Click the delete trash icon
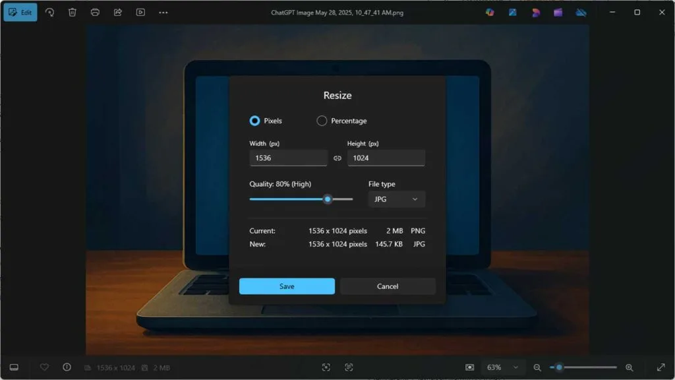The height and width of the screenshot is (380, 675). click(x=73, y=13)
